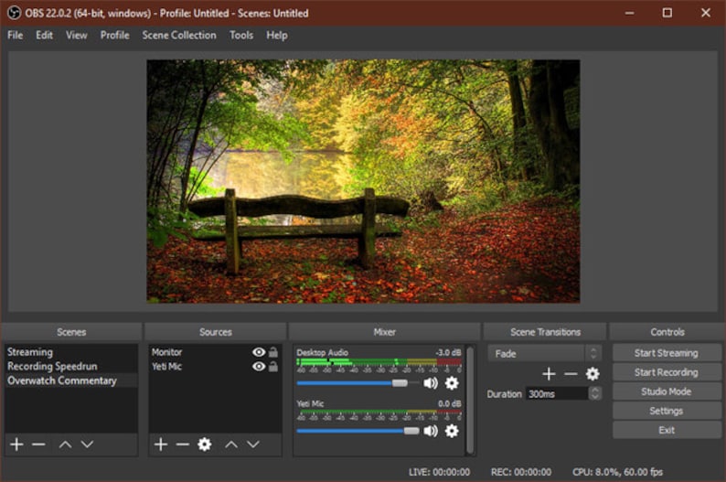
Task: Click the Desktop Audio -3.0 dB value
Action: [x=448, y=352]
